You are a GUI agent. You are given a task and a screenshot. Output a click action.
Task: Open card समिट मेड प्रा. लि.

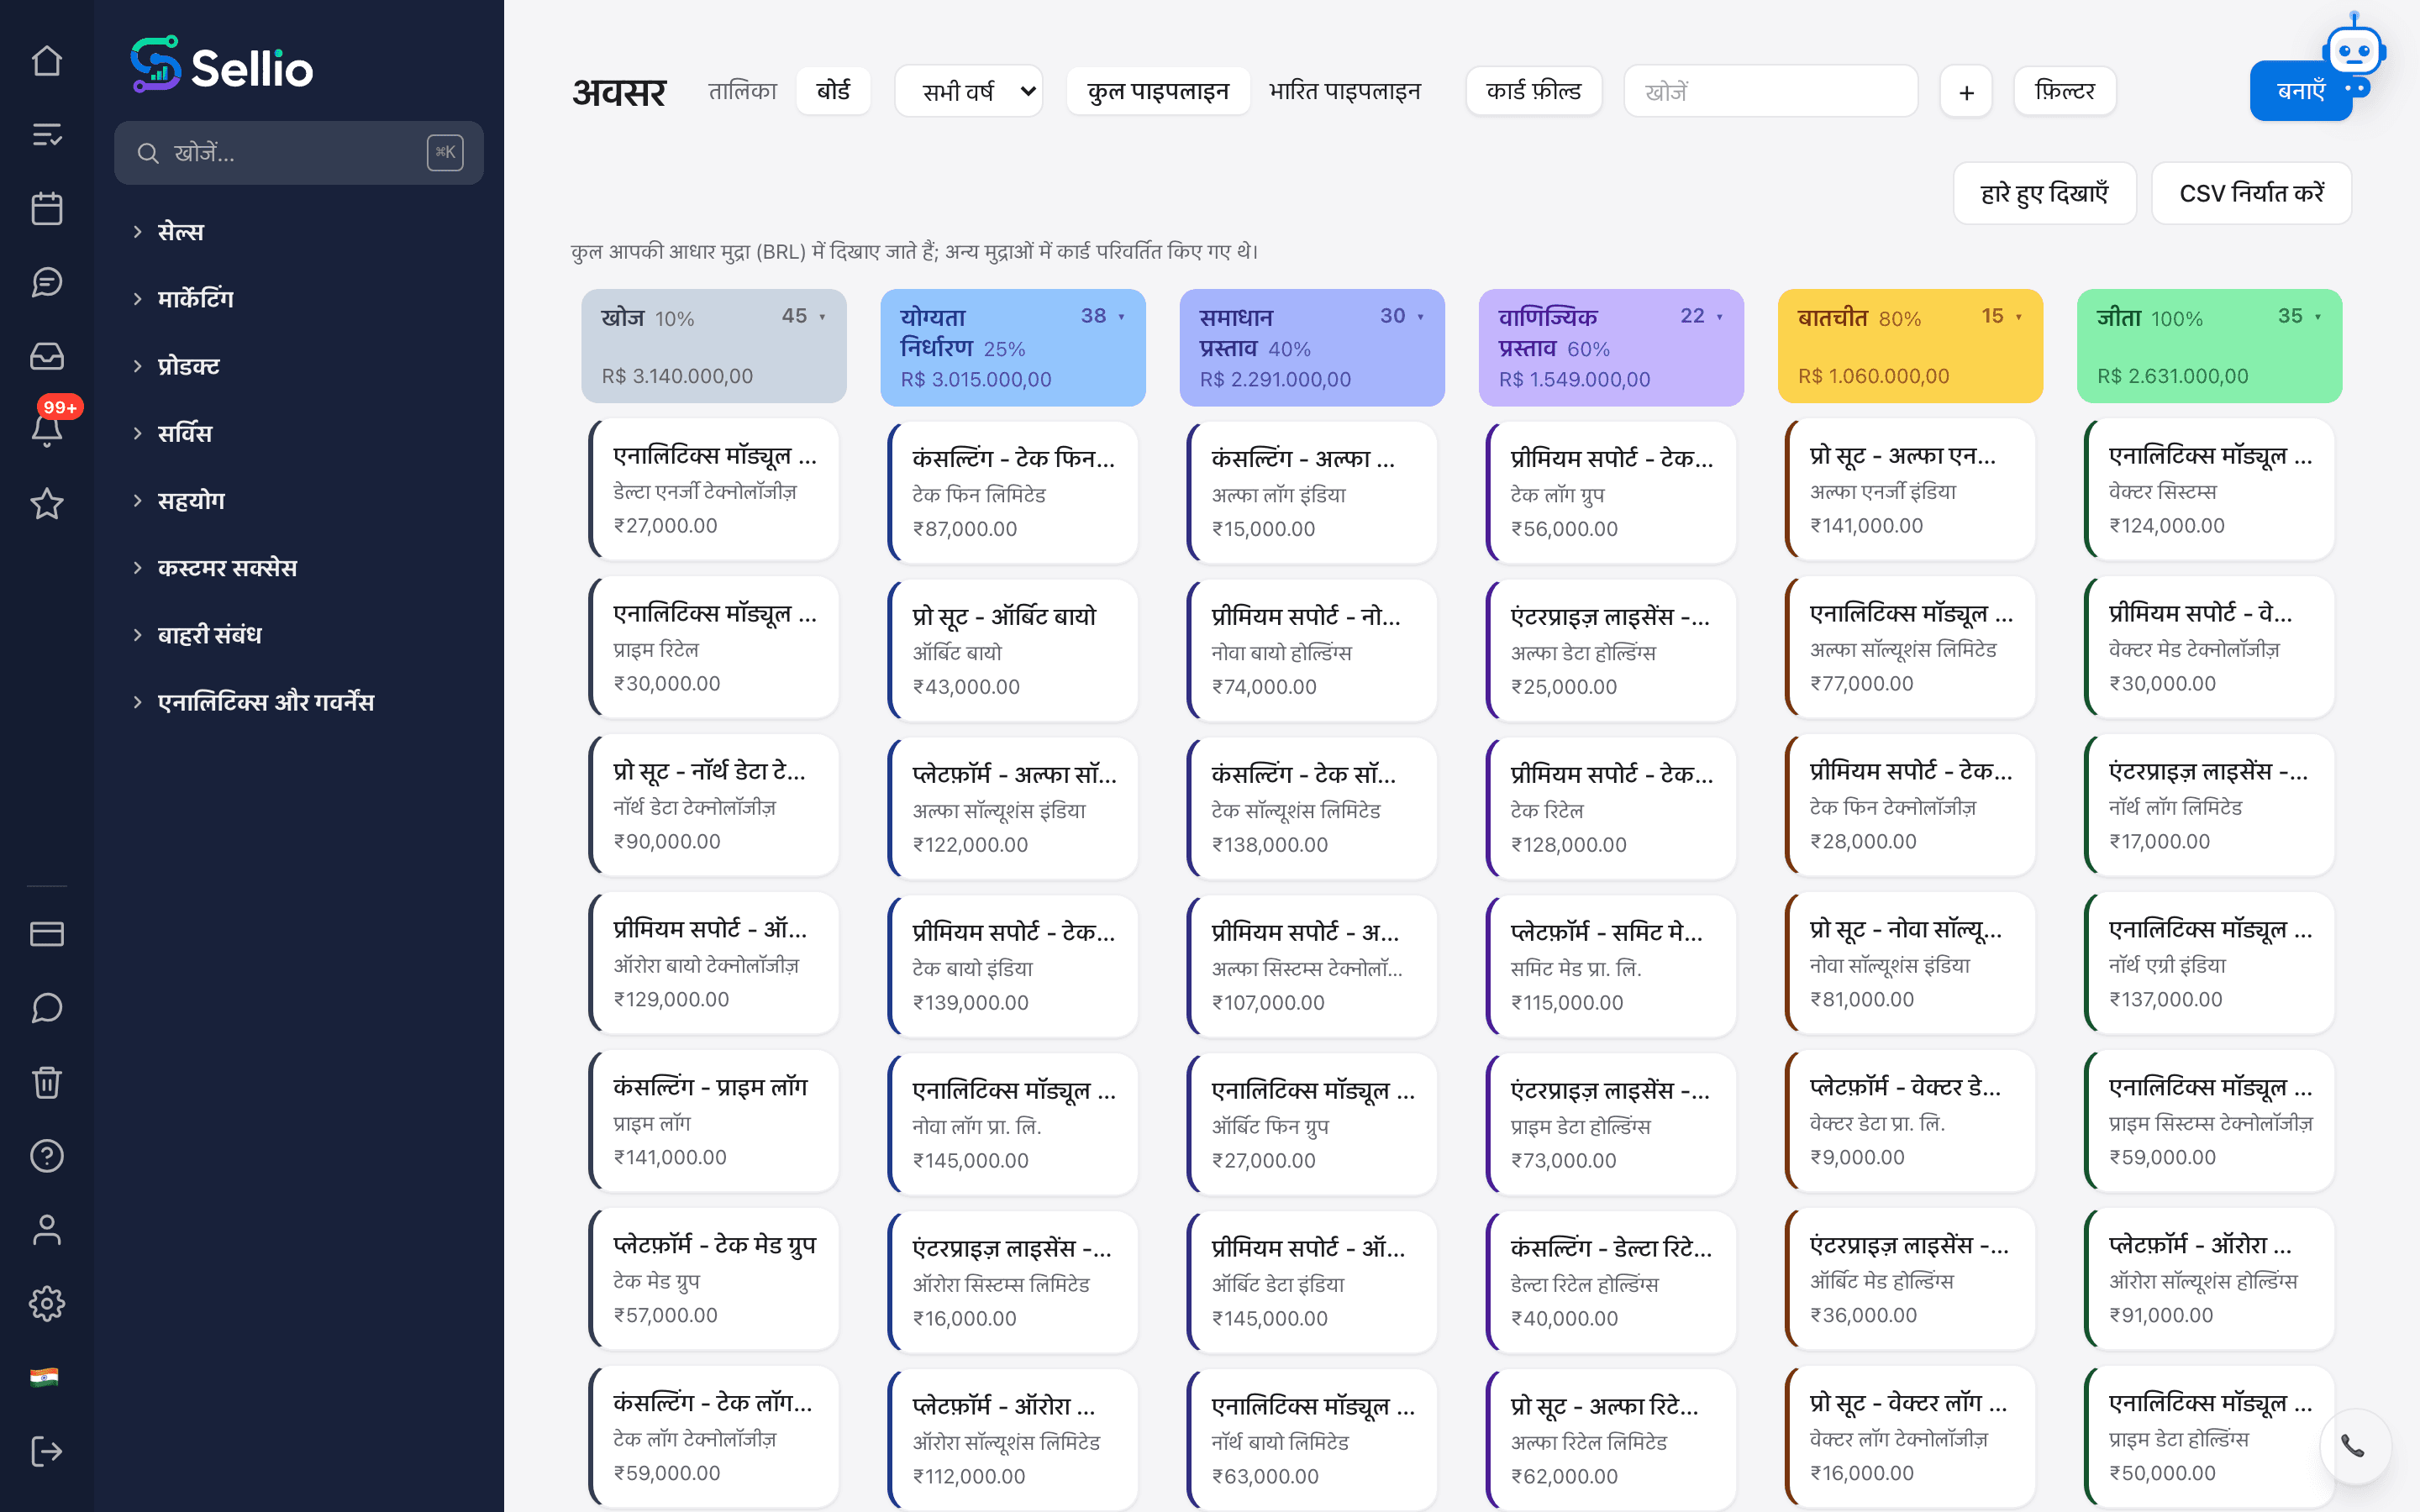pyautogui.click(x=1611, y=966)
